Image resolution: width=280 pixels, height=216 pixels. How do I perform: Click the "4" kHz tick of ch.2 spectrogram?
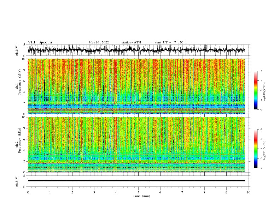coord(25,150)
